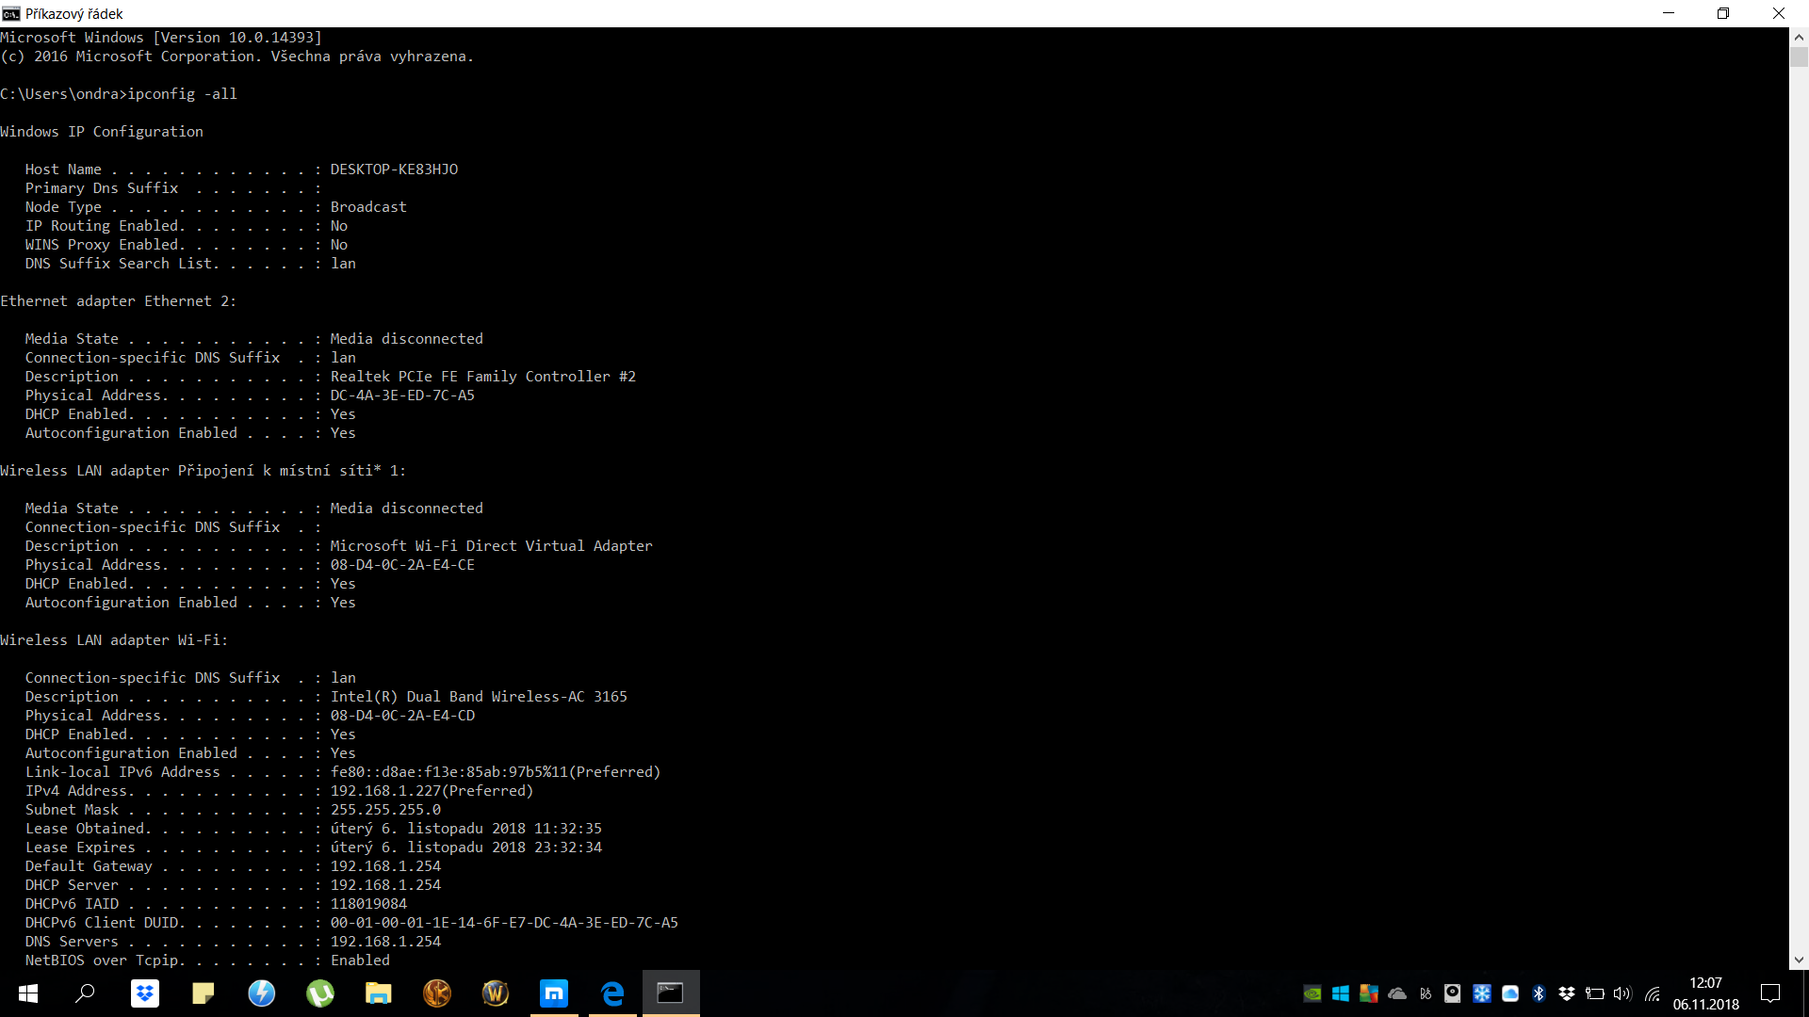Image resolution: width=1809 pixels, height=1017 pixels.
Task: Open the battery power tray icon
Action: click(1595, 993)
